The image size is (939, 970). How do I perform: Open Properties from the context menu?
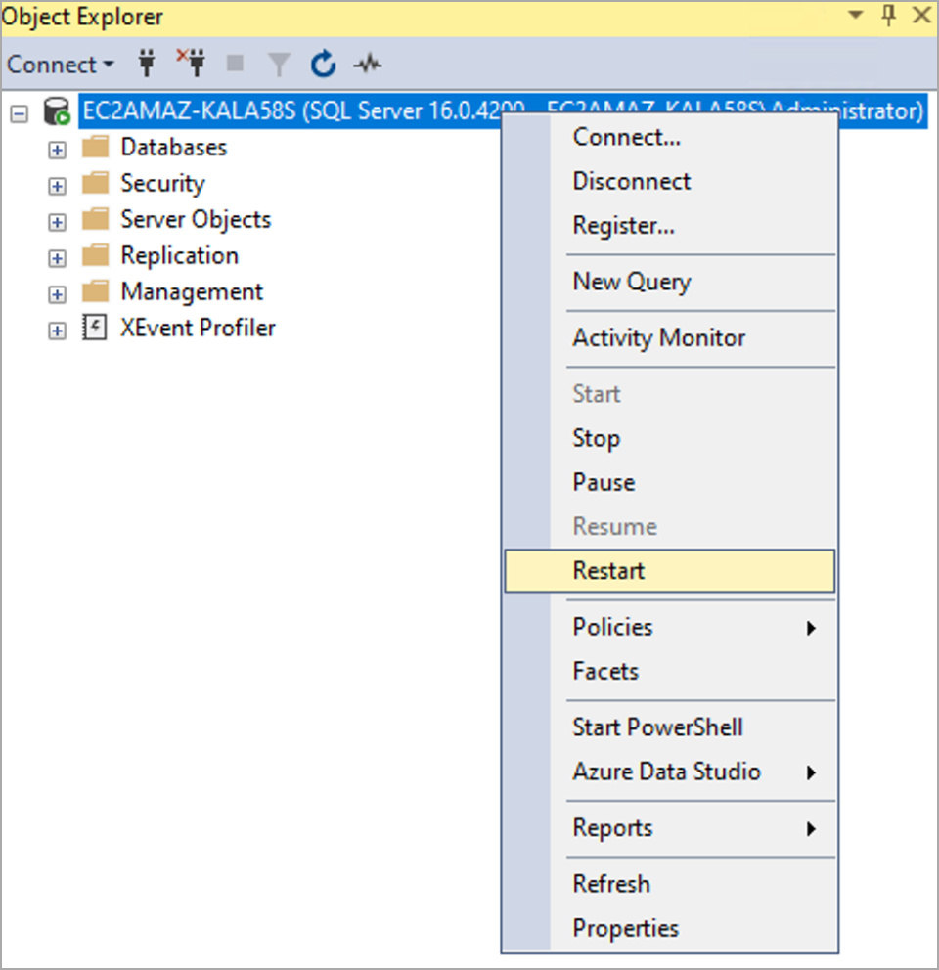(670, 929)
